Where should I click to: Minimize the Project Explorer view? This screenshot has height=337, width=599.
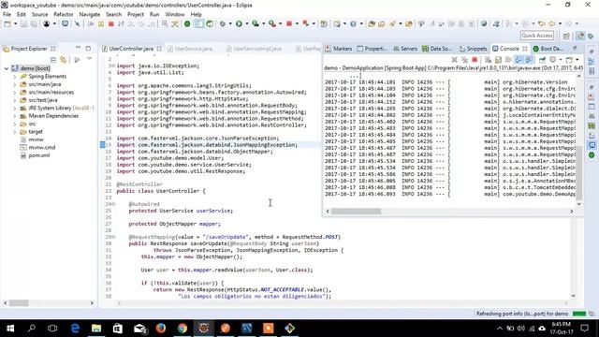pos(78,48)
